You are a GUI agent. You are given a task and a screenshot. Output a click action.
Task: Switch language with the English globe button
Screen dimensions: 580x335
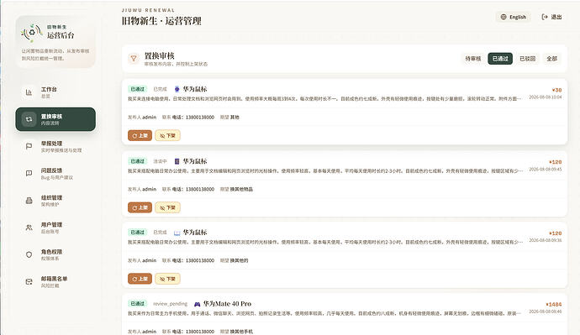click(513, 17)
